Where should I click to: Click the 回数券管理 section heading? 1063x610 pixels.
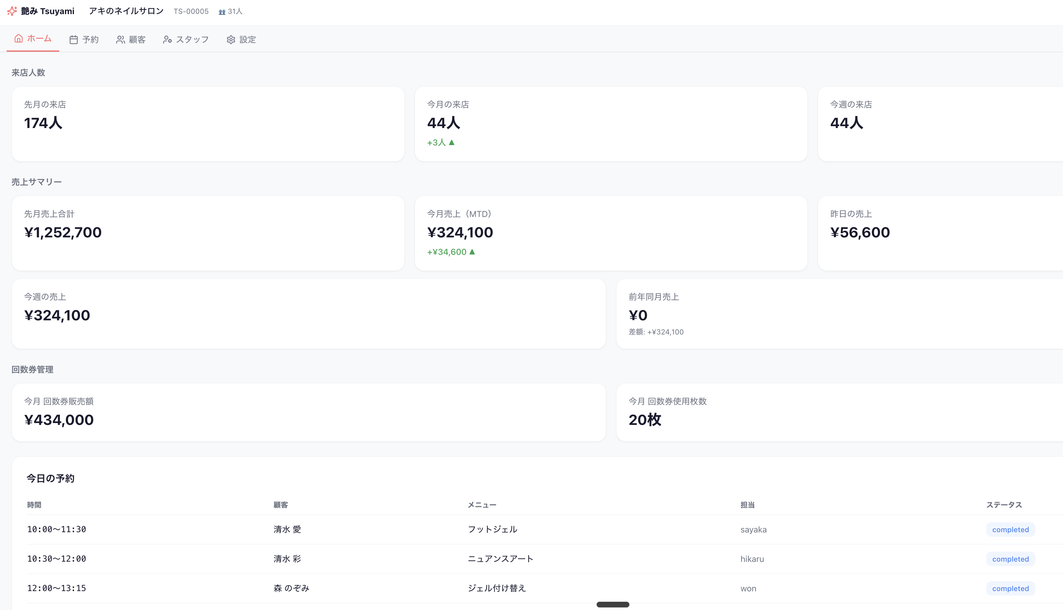33,370
